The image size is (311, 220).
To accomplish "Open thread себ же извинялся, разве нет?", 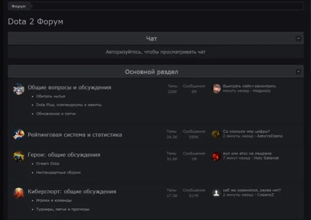I will coord(252,190).
